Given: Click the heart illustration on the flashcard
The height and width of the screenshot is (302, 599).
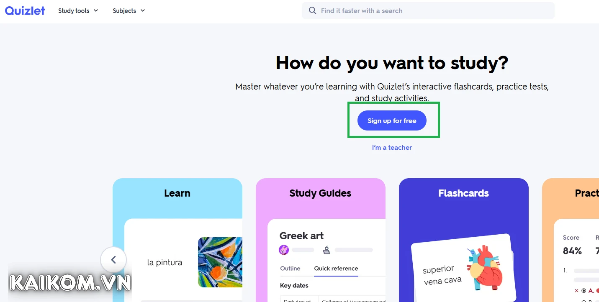Looking at the screenshot, I should (486, 268).
